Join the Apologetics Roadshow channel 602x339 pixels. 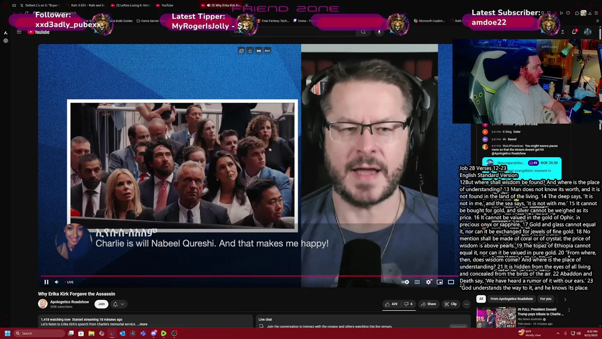pyautogui.click(x=102, y=304)
